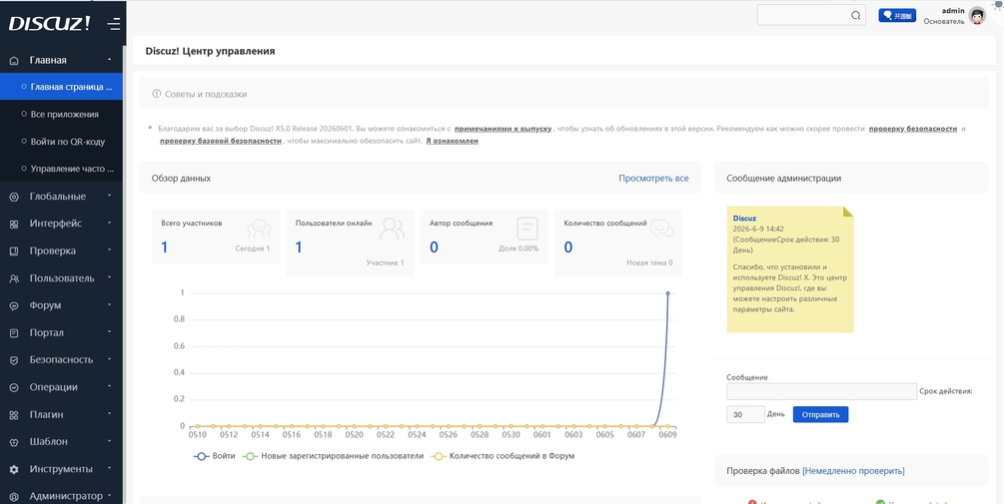Click the Инструменты gear icon
The width and height of the screenshot is (1004, 504).
click(14, 469)
